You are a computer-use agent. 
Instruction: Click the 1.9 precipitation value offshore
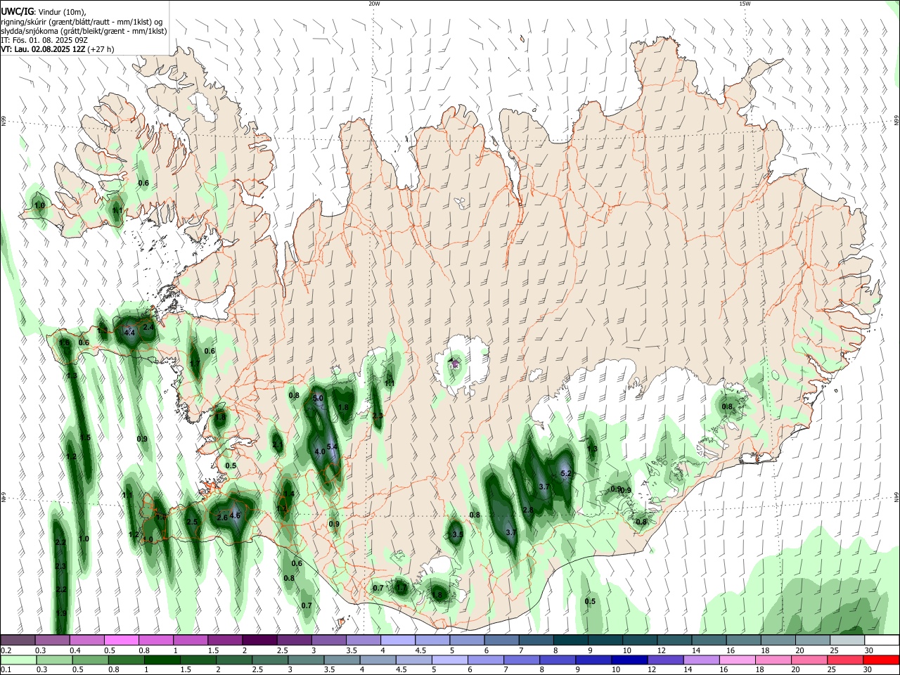coord(61,614)
